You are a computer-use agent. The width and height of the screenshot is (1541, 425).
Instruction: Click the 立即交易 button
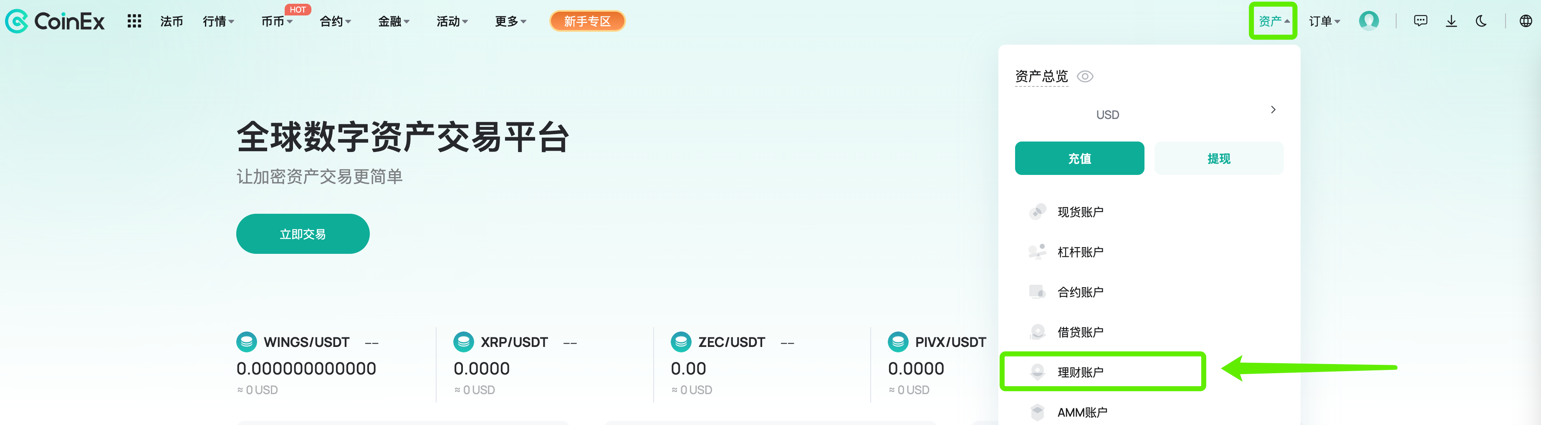click(x=303, y=234)
